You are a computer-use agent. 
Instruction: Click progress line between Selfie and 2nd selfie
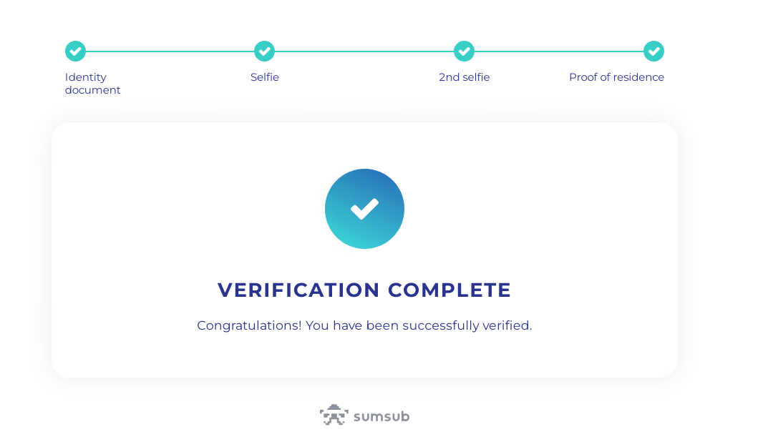tap(364, 51)
